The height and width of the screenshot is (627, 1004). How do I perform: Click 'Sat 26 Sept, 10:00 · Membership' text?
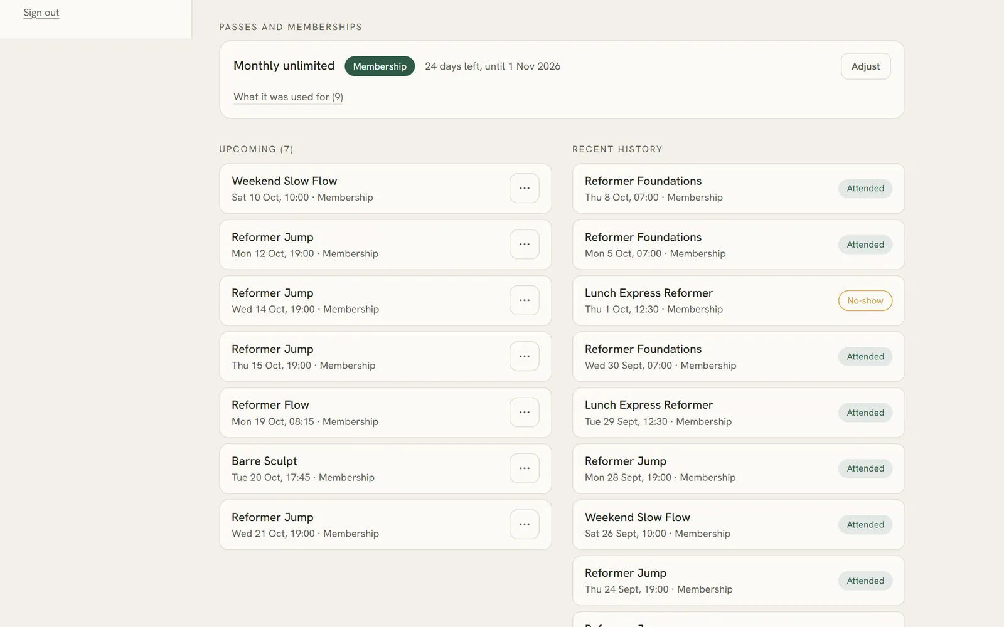tap(658, 534)
